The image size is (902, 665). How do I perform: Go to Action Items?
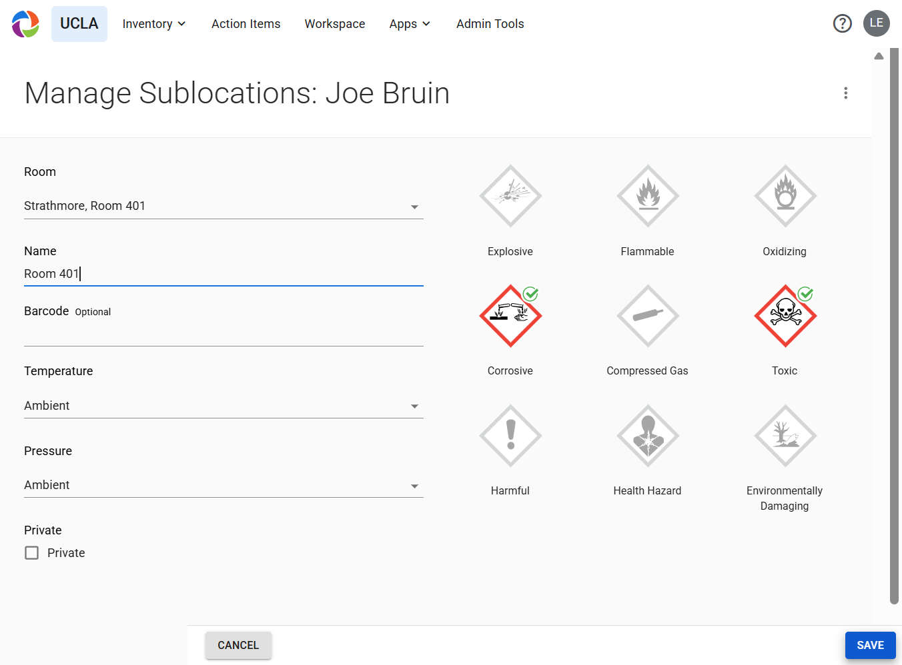(x=246, y=24)
